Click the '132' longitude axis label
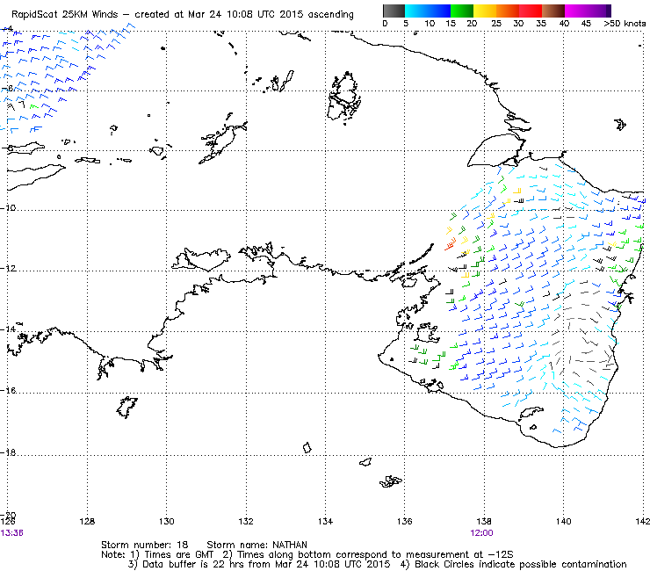Screen dimensions: 650x571 [x=246, y=521]
